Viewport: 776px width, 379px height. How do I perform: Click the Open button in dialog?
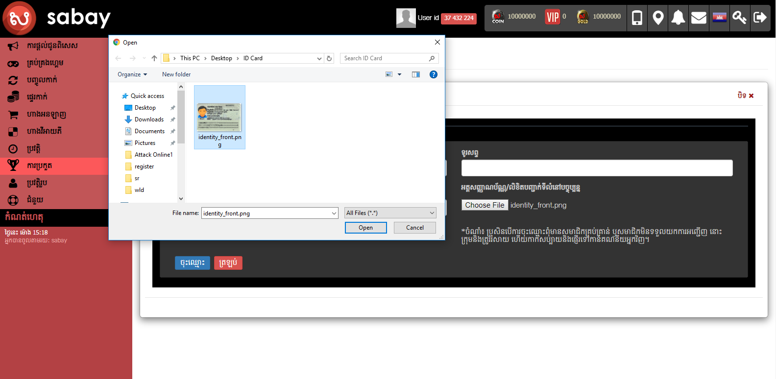click(x=365, y=228)
